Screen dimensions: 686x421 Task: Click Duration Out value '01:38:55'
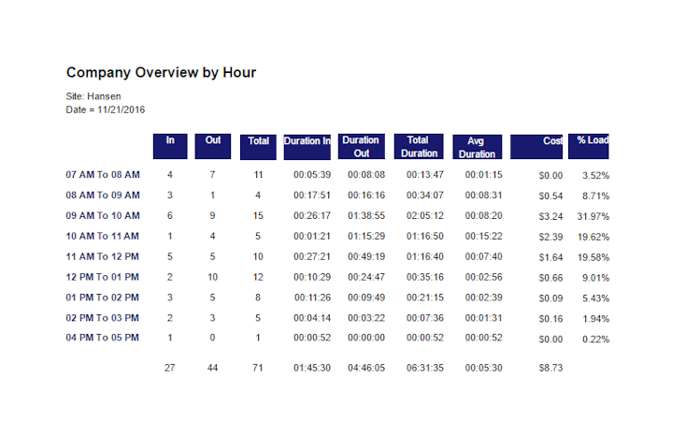366,216
